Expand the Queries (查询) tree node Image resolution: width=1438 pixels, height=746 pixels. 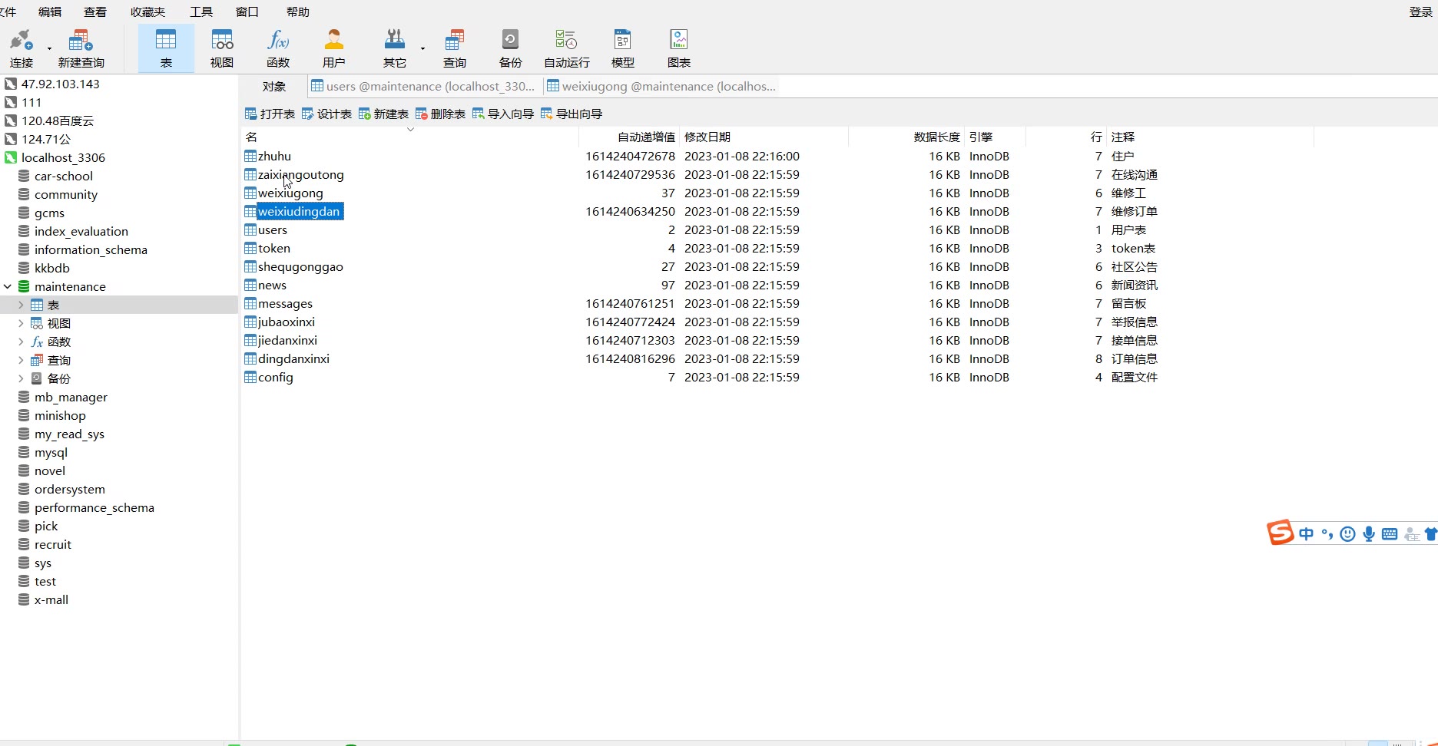coord(21,360)
